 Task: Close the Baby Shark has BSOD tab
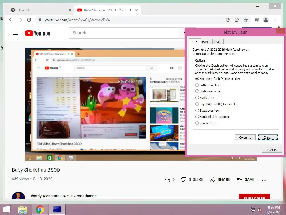click(137, 10)
